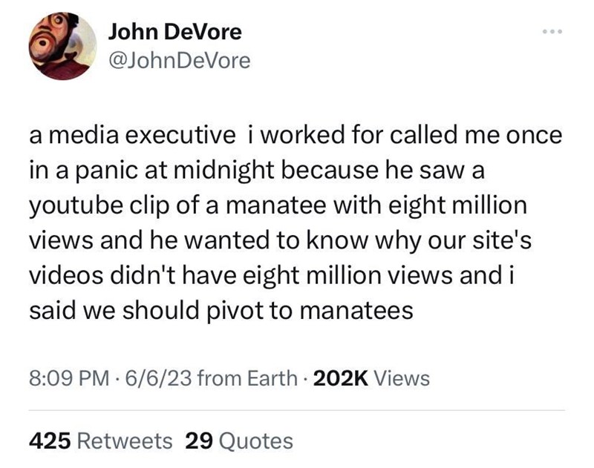Show the 425 Retweets list
The image size is (594, 468).
pos(100,441)
